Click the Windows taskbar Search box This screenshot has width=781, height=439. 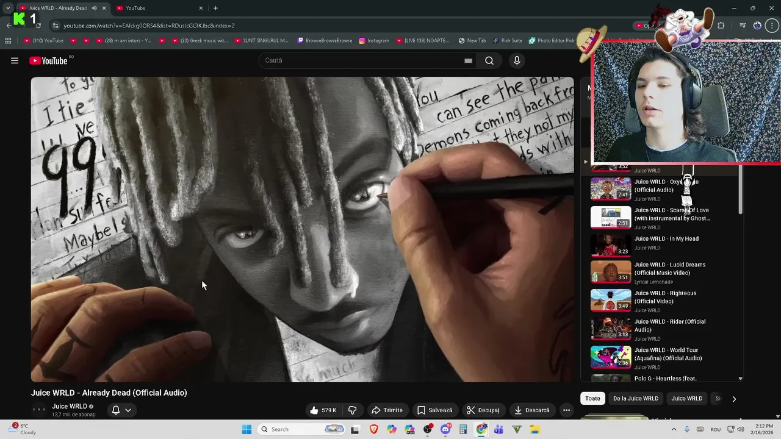[x=301, y=429]
